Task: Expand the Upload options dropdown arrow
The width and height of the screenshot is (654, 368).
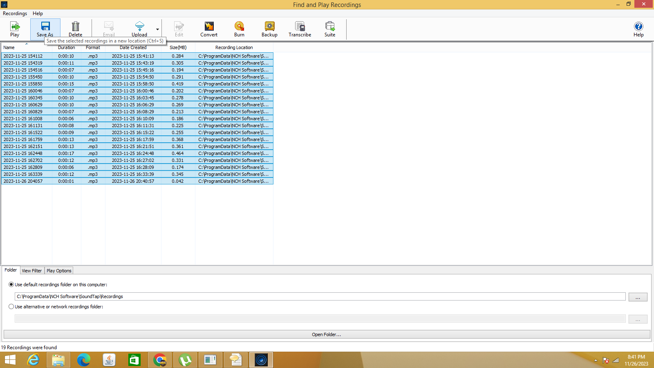Action: point(157,29)
